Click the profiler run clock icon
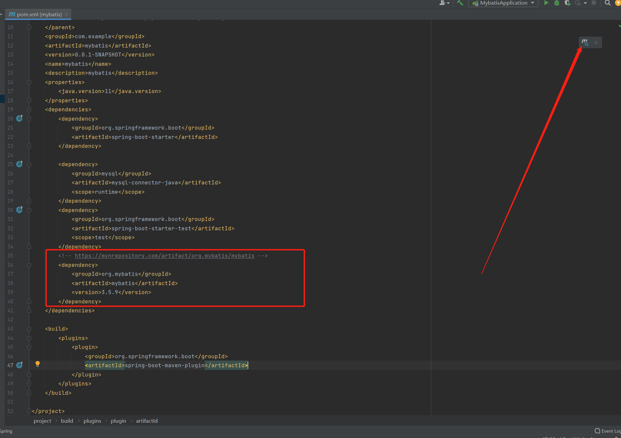The image size is (621, 438). click(x=578, y=3)
